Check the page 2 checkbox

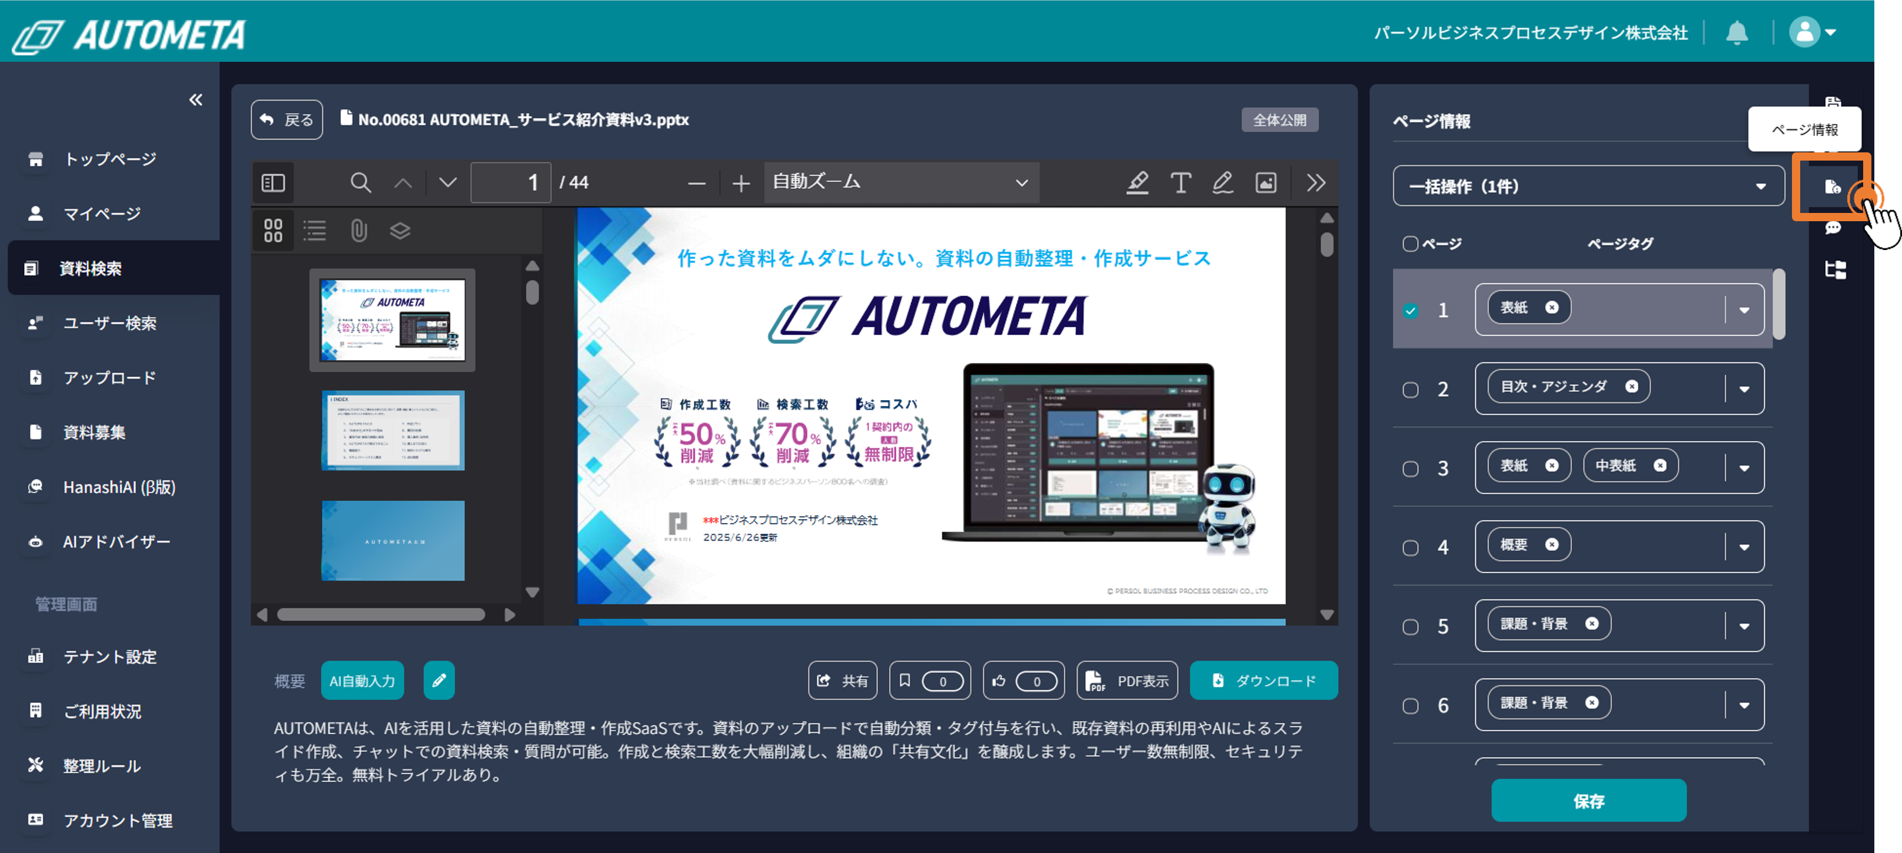(x=1410, y=389)
